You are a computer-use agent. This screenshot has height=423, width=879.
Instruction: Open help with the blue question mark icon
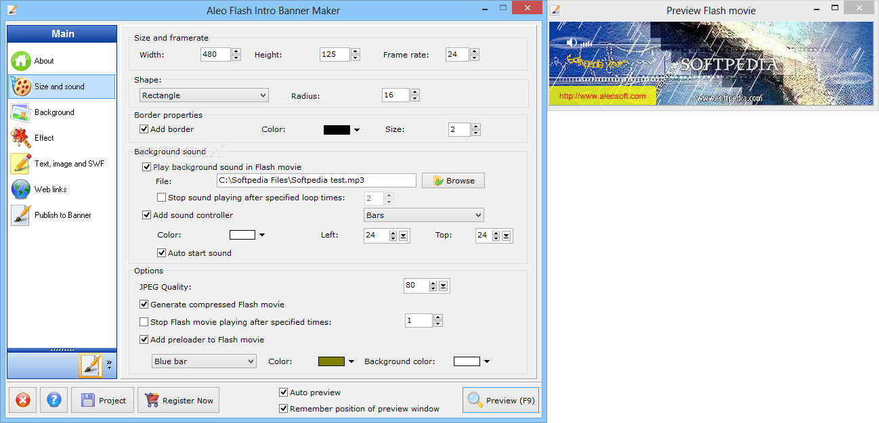(54, 400)
